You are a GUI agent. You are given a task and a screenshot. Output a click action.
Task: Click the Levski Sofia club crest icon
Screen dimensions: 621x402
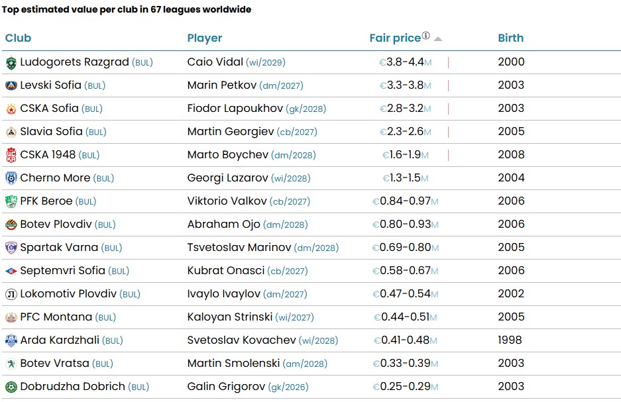pos(11,86)
